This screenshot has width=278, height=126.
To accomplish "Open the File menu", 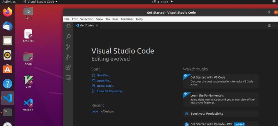I will (x=67, y=19).
